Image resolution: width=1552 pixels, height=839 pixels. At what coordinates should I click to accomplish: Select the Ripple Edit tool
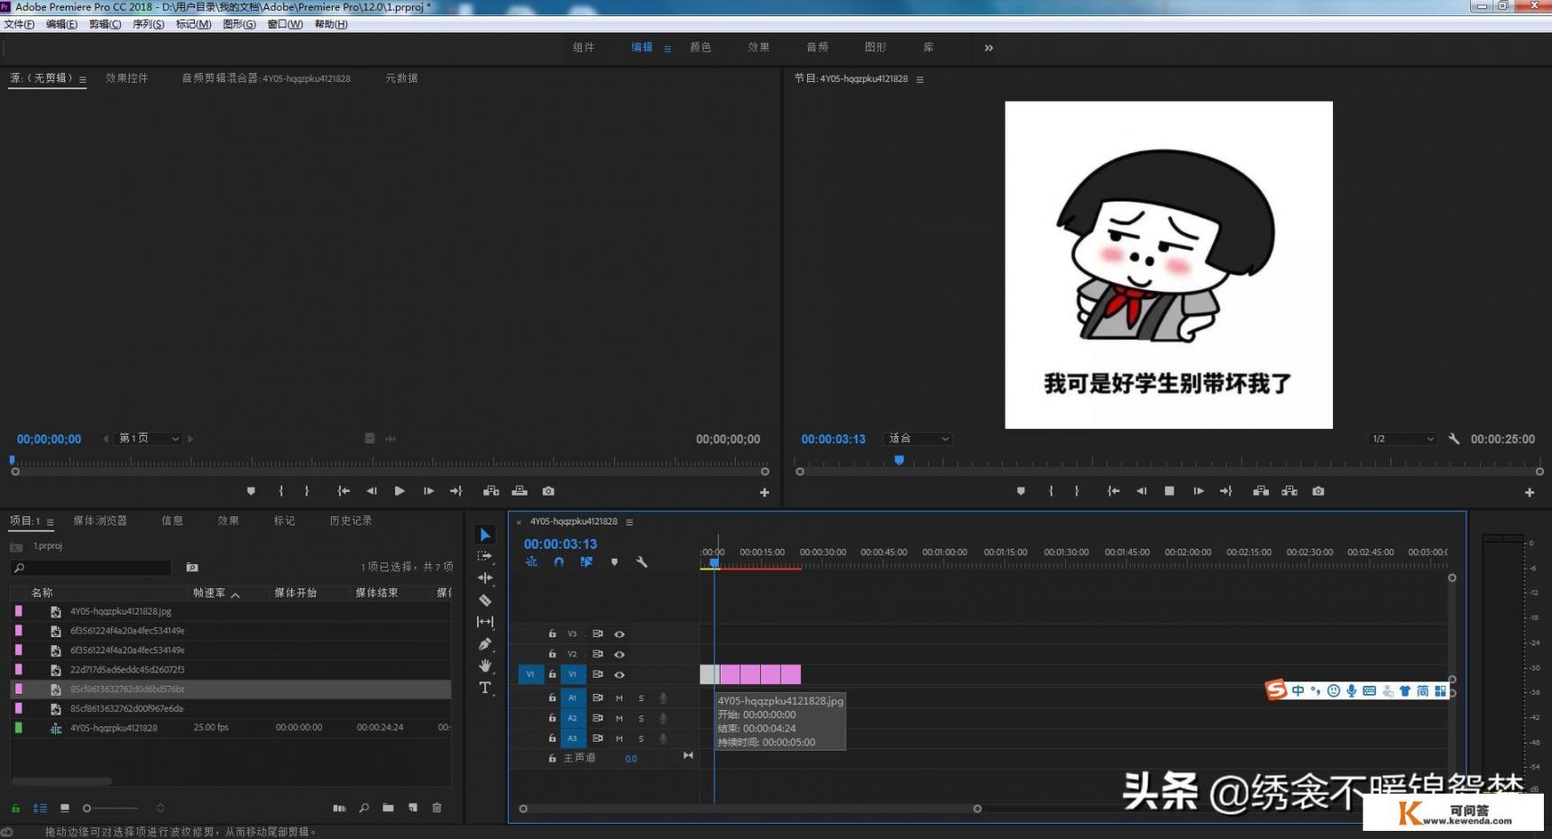click(485, 578)
